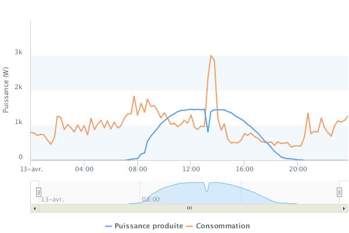Viewport: 349px width, 233px height.
Task: Click the 13-avr. date label on the main axis
Action: 32,170
